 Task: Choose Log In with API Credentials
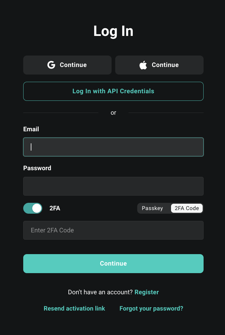pyautogui.click(x=113, y=91)
